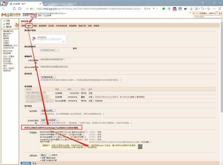
Task: Click the 设置独立密码 button
Action: click(48, 111)
